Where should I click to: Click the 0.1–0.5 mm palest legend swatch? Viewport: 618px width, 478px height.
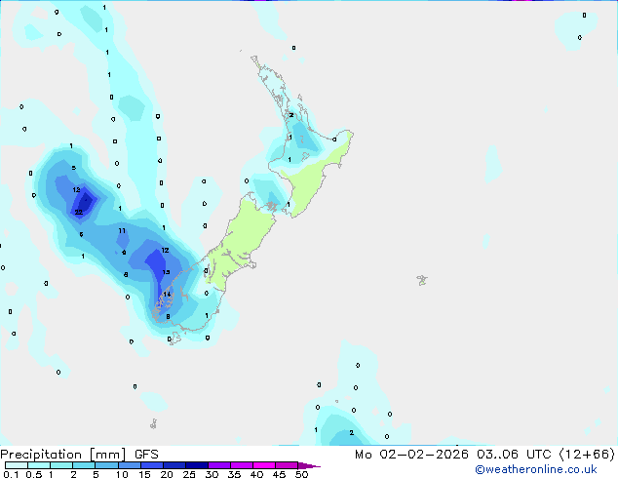(x=17, y=465)
